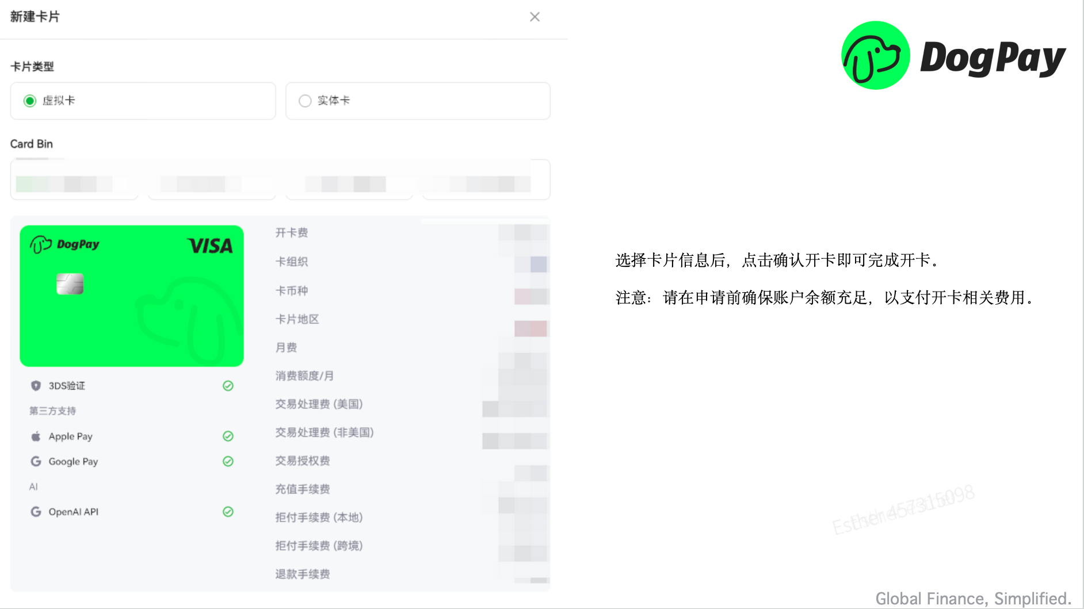Screen dimensions: 1084x609
Task: Click the Google logo beside Google Pay
Action: point(36,462)
